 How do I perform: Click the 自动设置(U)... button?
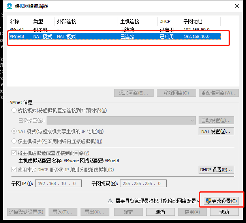[x=216, y=121]
